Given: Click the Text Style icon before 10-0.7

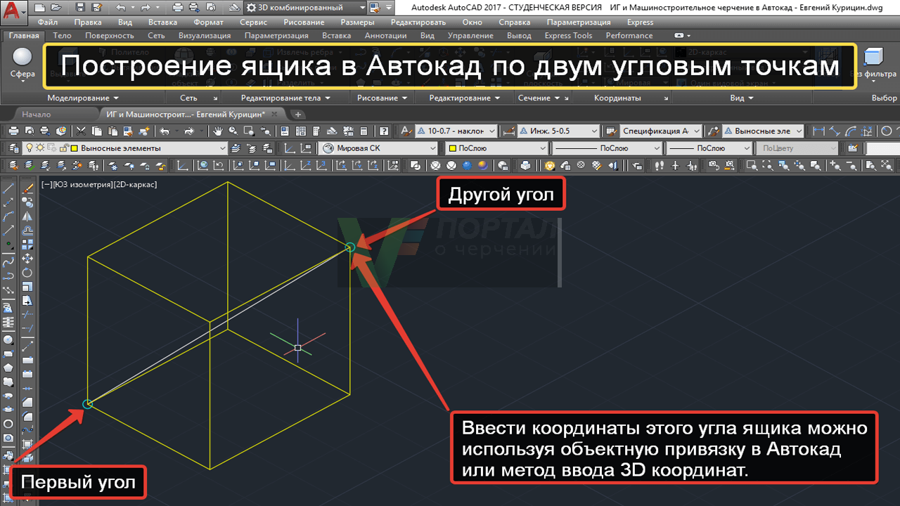Looking at the screenshot, I should pos(406,131).
